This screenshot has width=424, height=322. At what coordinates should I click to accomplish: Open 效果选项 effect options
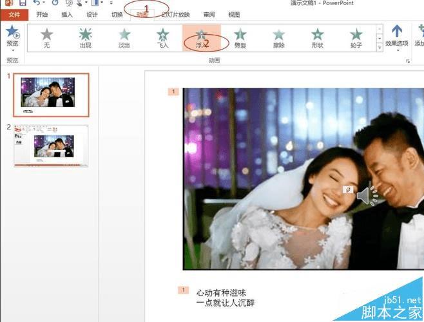(x=397, y=38)
